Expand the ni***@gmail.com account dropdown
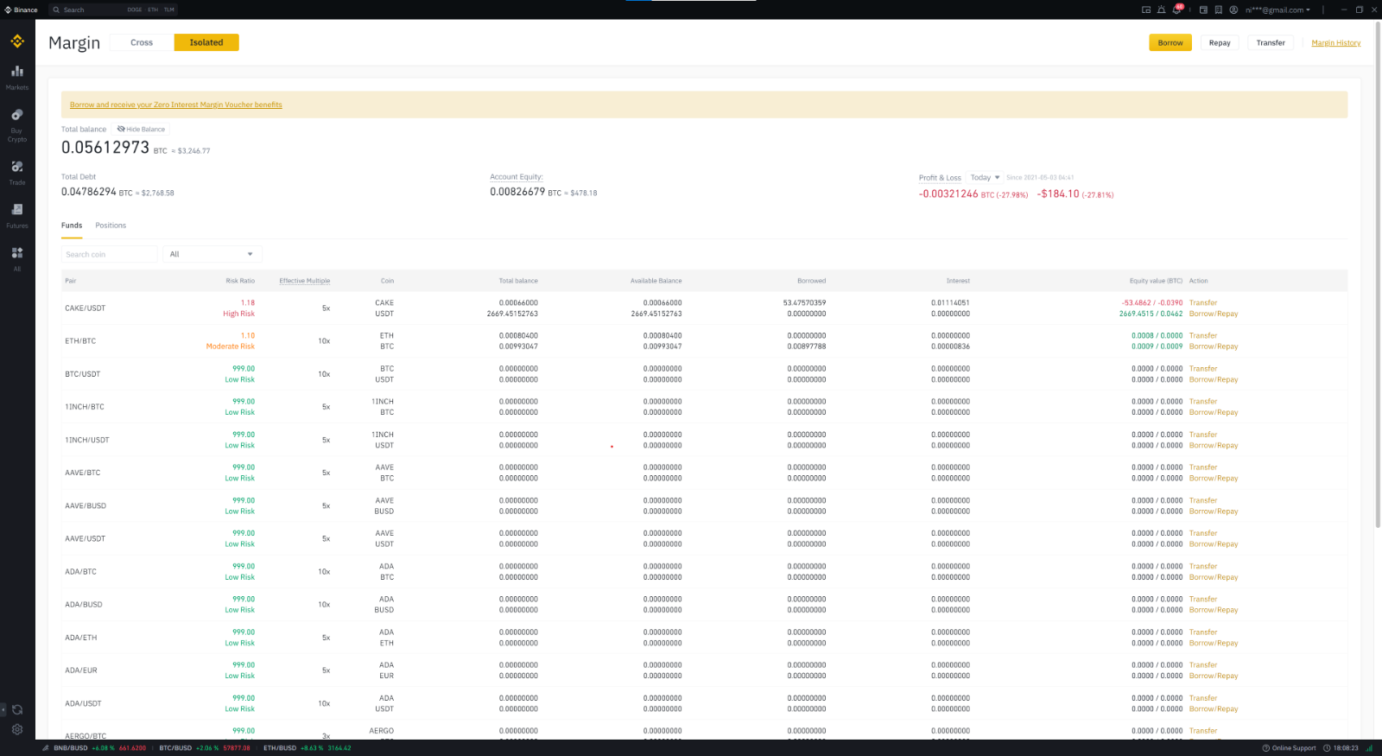 pos(1277,10)
